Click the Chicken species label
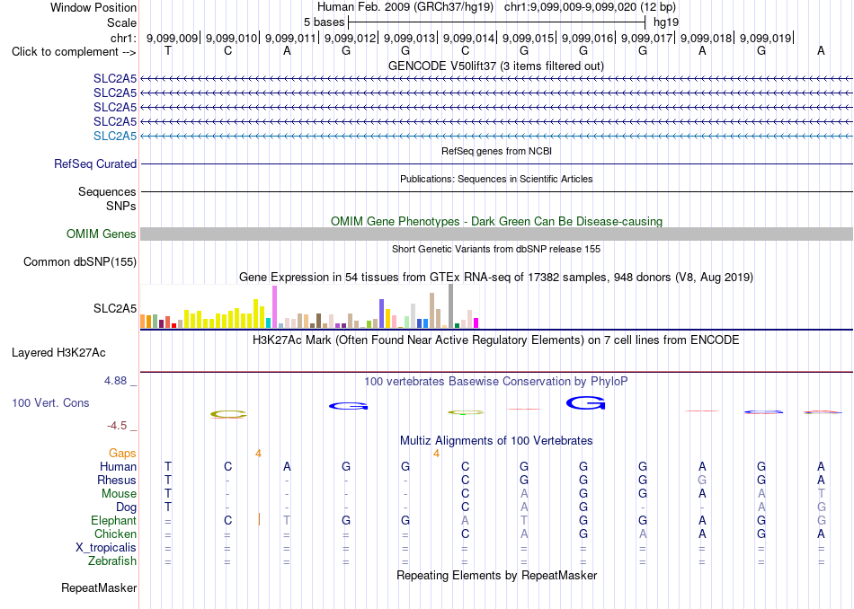Image resolution: width=854 pixels, height=609 pixels. pyautogui.click(x=115, y=534)
